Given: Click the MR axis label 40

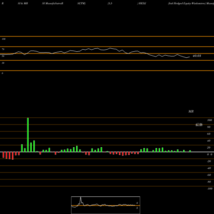Looking at the screenshot, I should pos(209,141).
